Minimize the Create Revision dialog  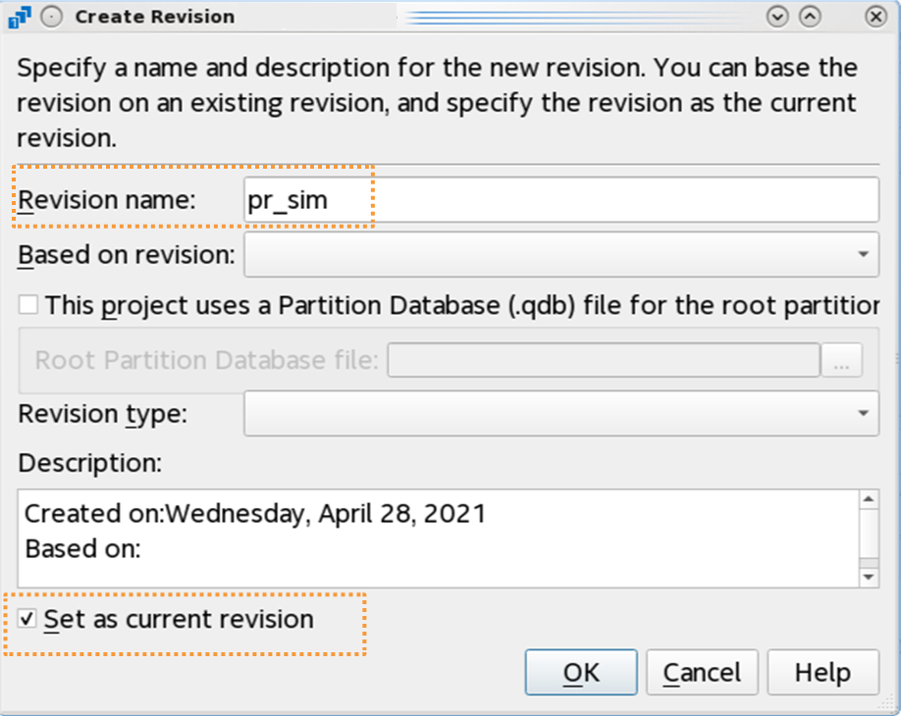[778, 17]
